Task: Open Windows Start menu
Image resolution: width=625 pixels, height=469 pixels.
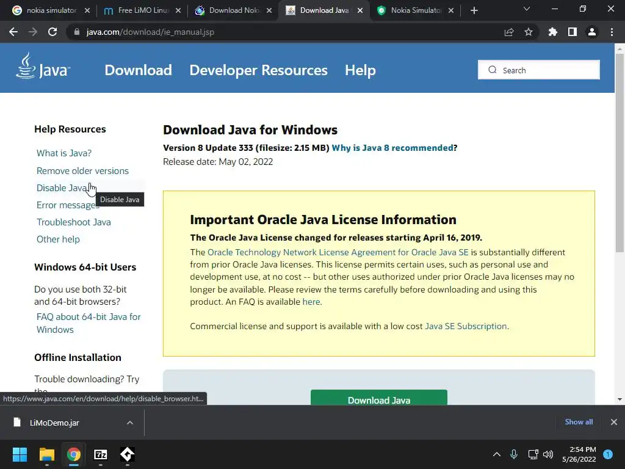Action: pos(20,454)
